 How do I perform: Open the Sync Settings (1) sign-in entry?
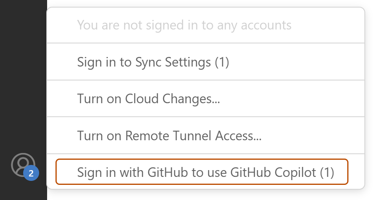(153, 62)
